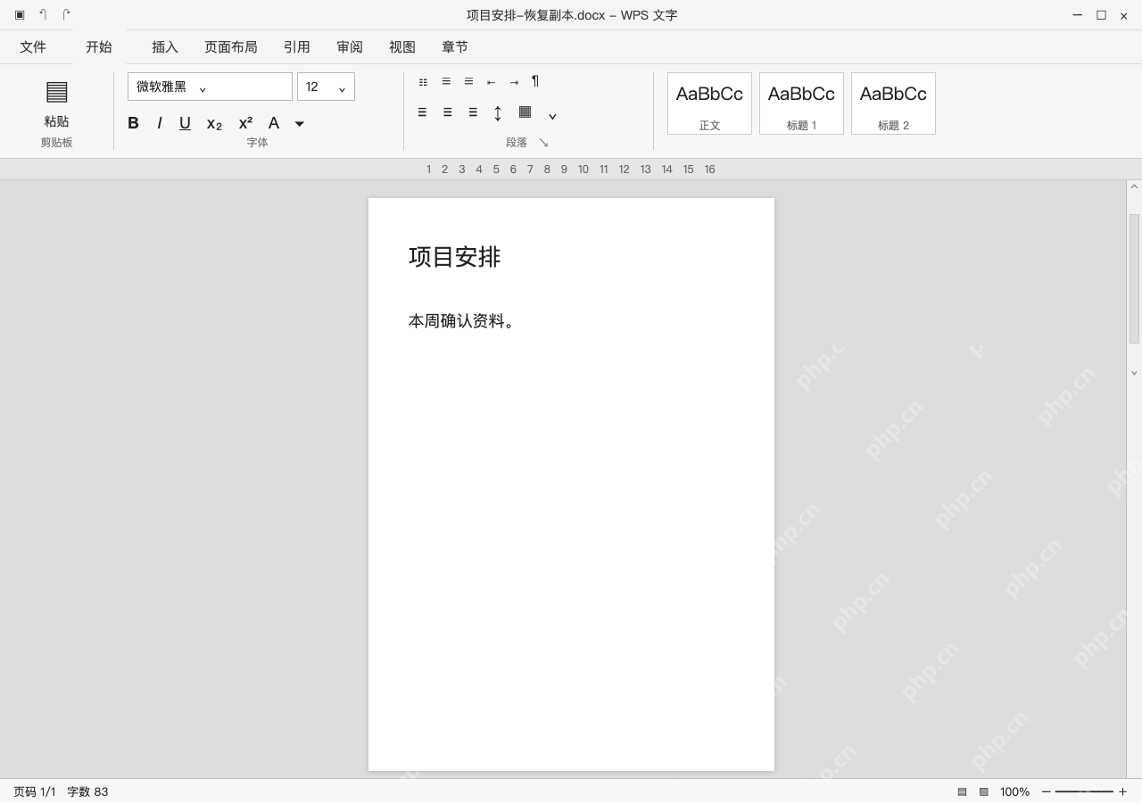
Task: Apply the 标题 1 style
Action: click(801, 103)
